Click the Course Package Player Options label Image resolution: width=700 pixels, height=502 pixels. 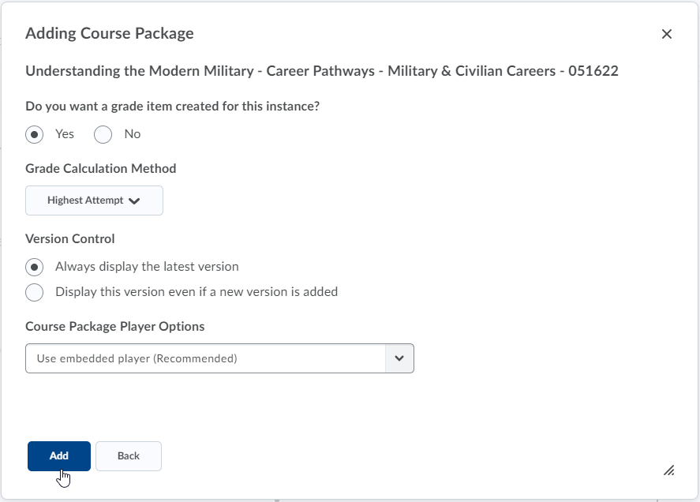click(114, 327)
